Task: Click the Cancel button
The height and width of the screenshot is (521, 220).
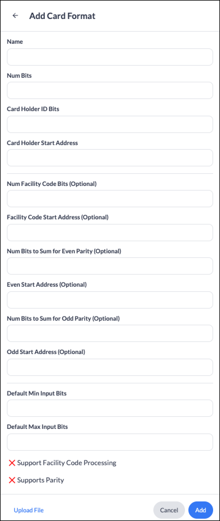Action: (169, 510)
